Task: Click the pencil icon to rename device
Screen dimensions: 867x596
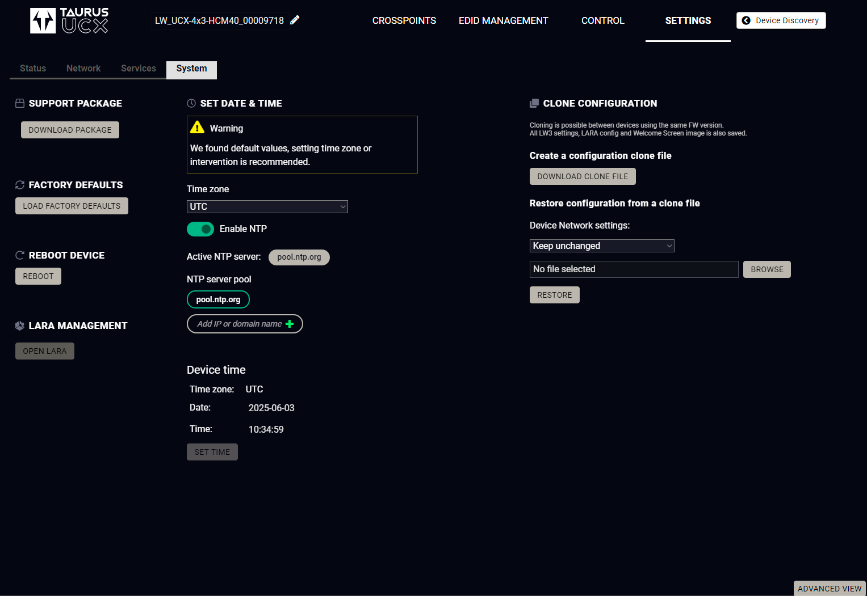Action: [295, 20]
